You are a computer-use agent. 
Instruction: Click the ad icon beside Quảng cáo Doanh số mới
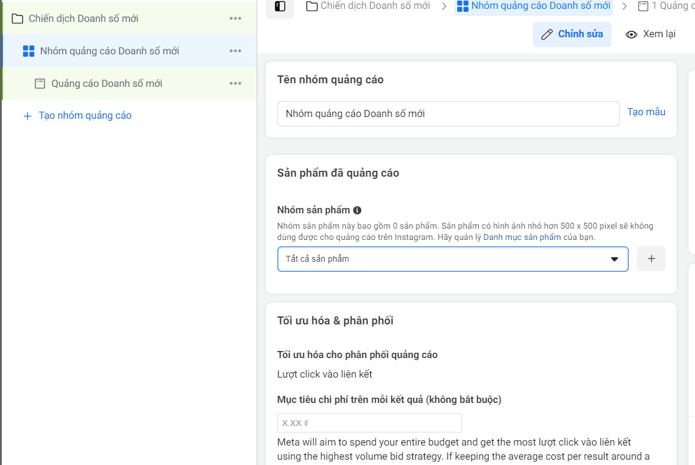(40, 83)
